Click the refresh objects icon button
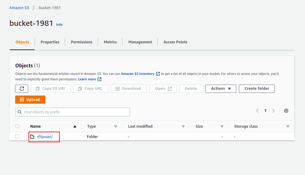The image size is (305, 175). [22, 89]
